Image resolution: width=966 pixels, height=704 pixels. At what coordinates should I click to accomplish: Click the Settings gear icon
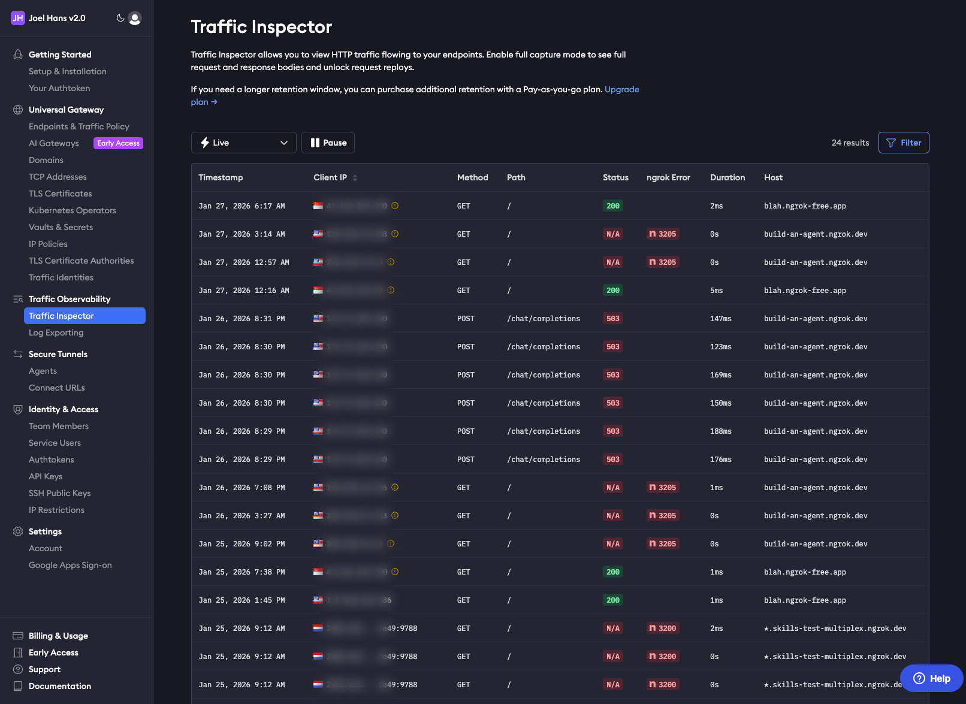pos(18,531)
